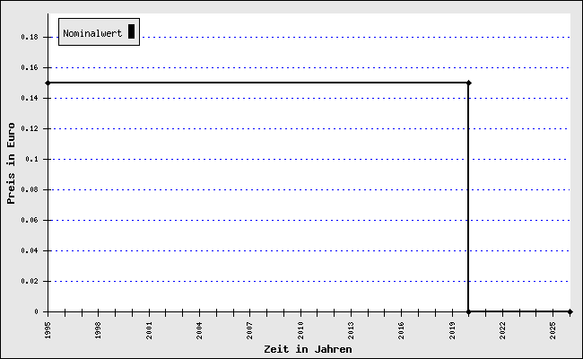Select the 2001 x-axis year label
The width and height of the screenshot is (583, 359).
click(149, 329)
